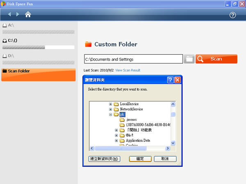Click the LocalService folder icon
This screenshot has width=246, height=184.
click(x=116, y=104)
